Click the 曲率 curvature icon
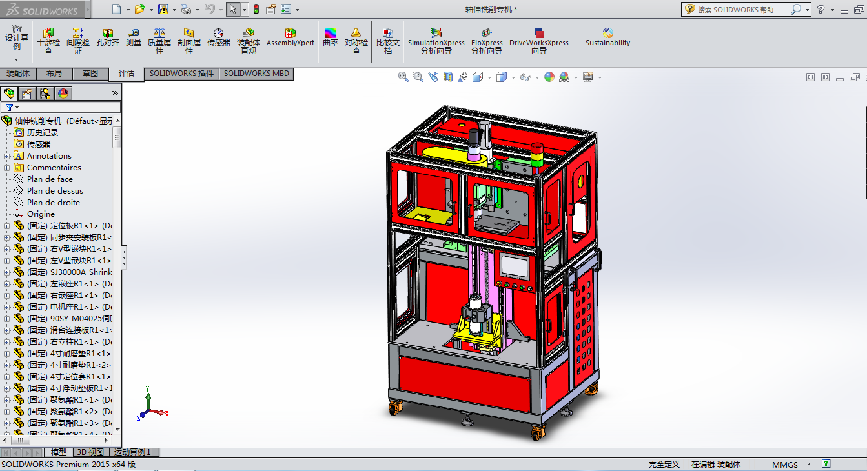This screenshot has width=867, height=471. pyautogui.click(x=331, y=37)
